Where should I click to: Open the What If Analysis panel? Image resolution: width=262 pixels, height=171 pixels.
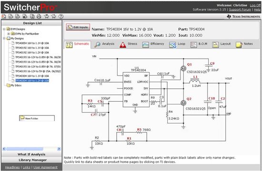tap(31, 154)
